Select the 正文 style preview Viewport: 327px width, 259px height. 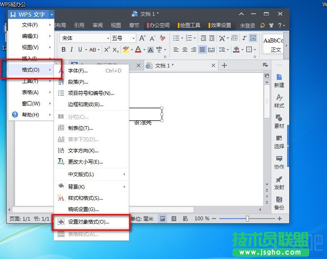click(x=273, y=45)
